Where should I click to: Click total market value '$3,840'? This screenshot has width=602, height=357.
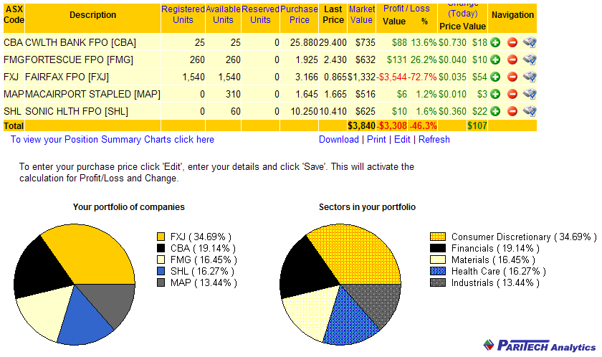[361, 125]
